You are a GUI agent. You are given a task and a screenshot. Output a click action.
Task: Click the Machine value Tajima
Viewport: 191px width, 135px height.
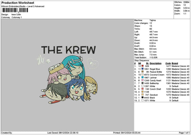tap(152, 20)
